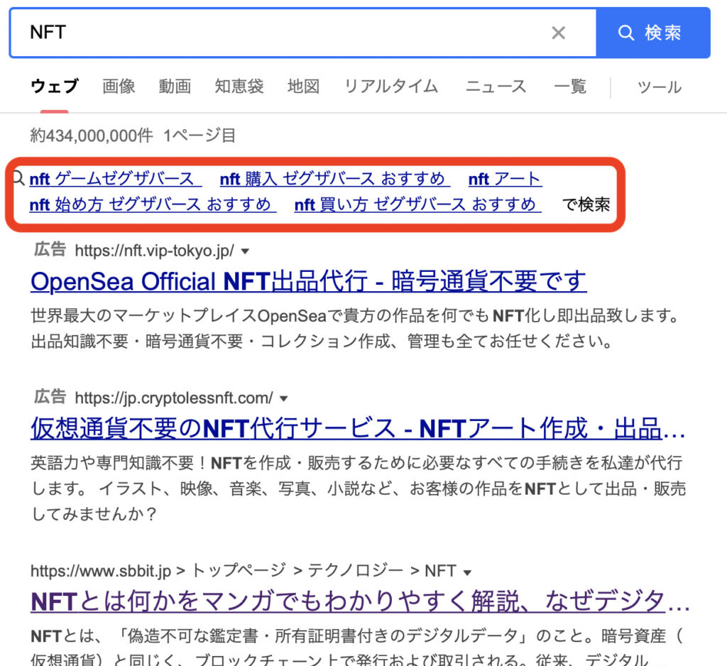Select the 知恵袋 tab
The image size is (727, 666).
pyautogui.click(x=239, y=87)
